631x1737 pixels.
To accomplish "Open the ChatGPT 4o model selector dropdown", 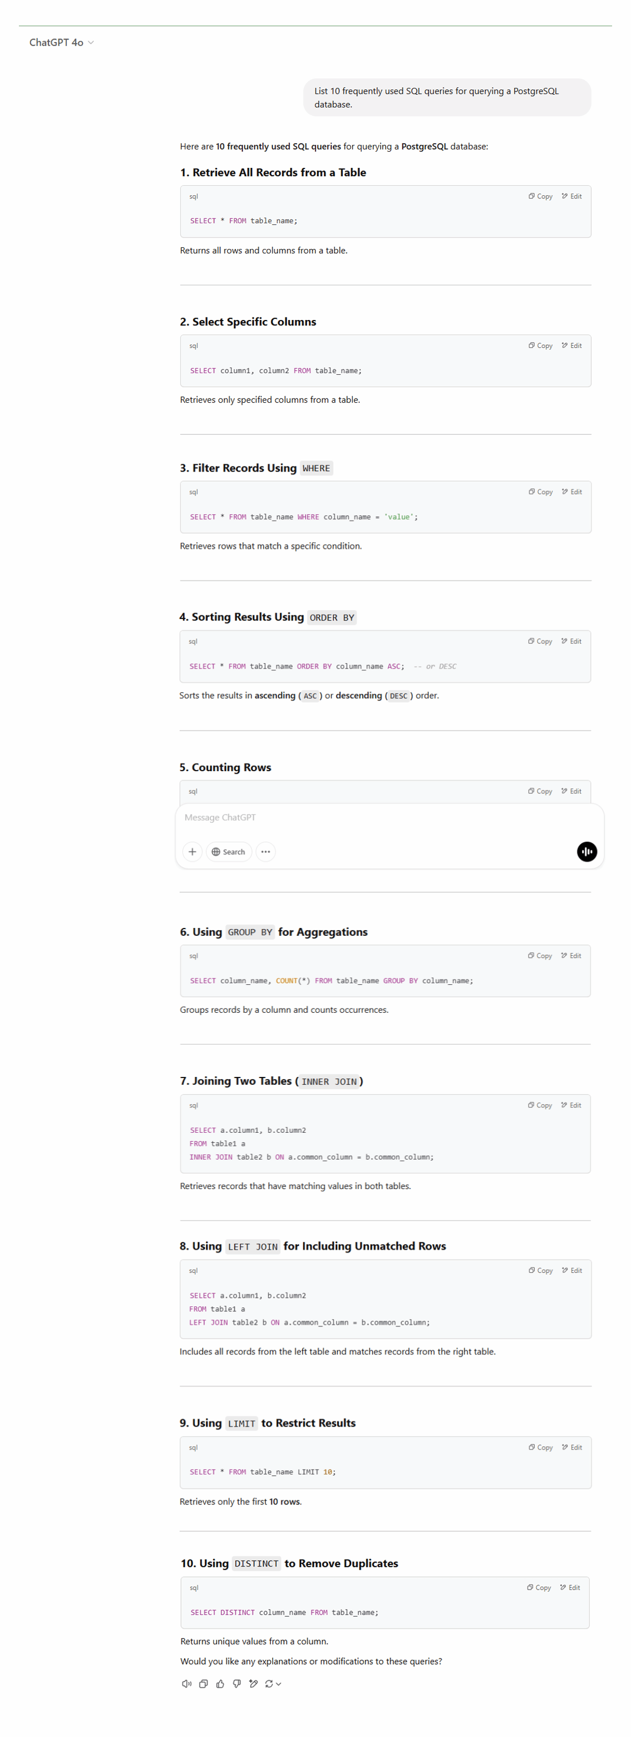I will pos(62,43).
